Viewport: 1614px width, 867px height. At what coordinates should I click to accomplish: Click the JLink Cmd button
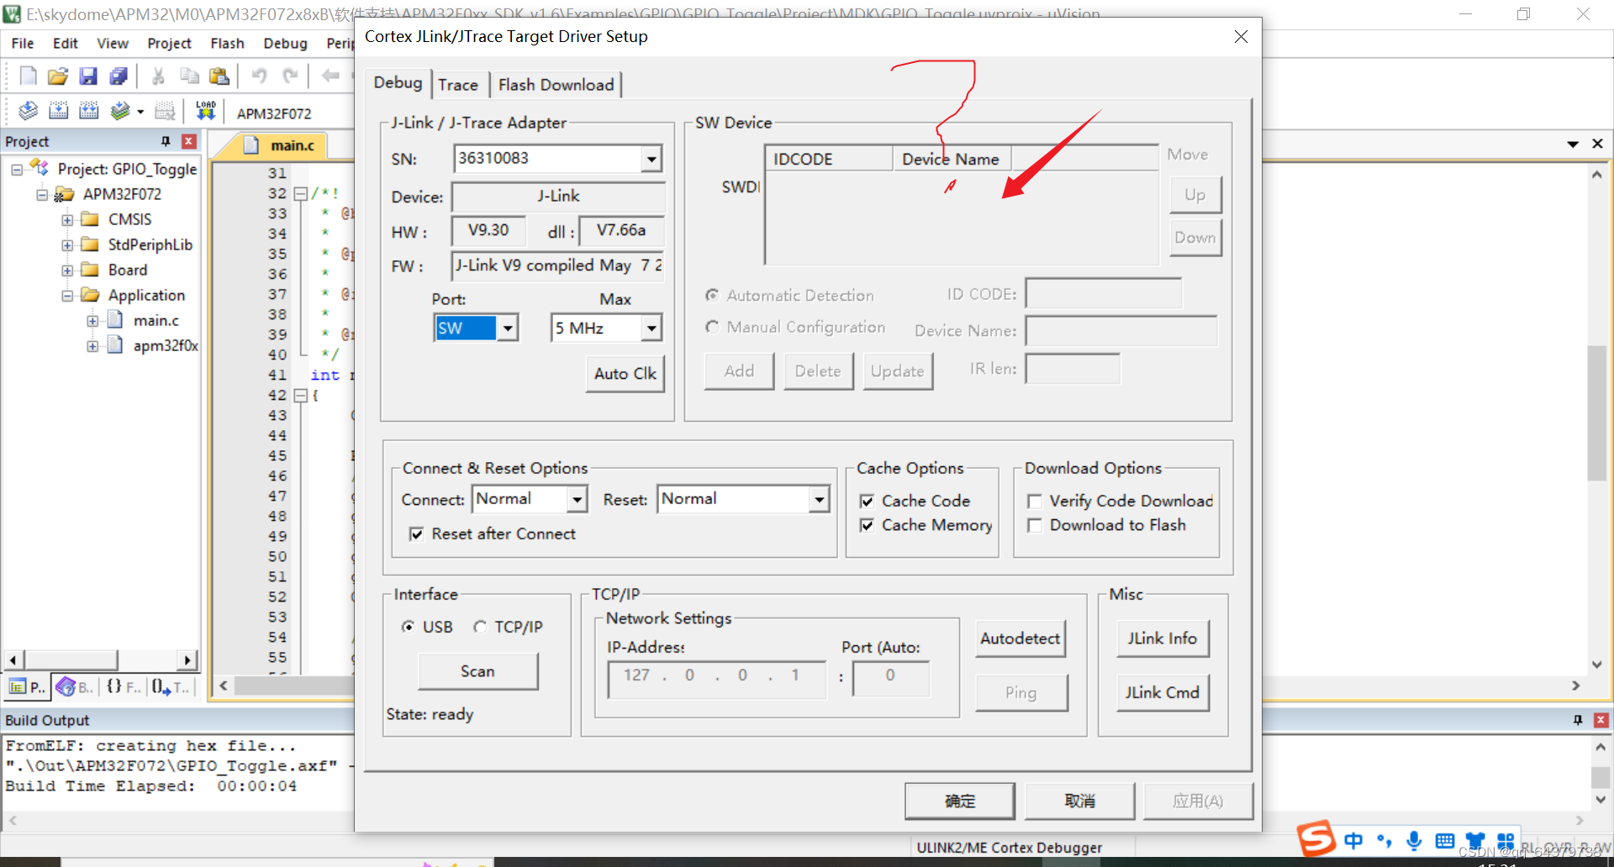(x=1163, y=692)
